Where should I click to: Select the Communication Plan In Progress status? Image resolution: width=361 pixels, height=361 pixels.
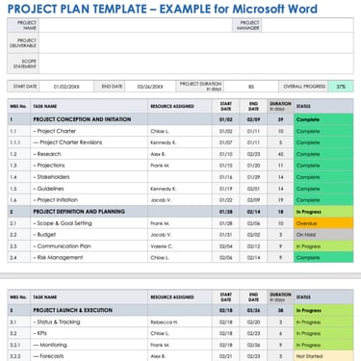click(x=323, y=246)
